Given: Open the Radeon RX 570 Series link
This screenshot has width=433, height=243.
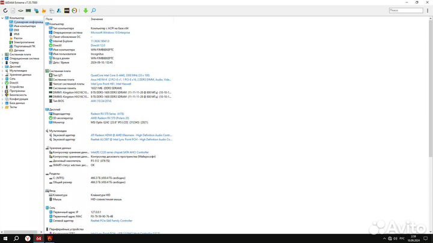Looking at the screenshot, I should tap(106, 113).
